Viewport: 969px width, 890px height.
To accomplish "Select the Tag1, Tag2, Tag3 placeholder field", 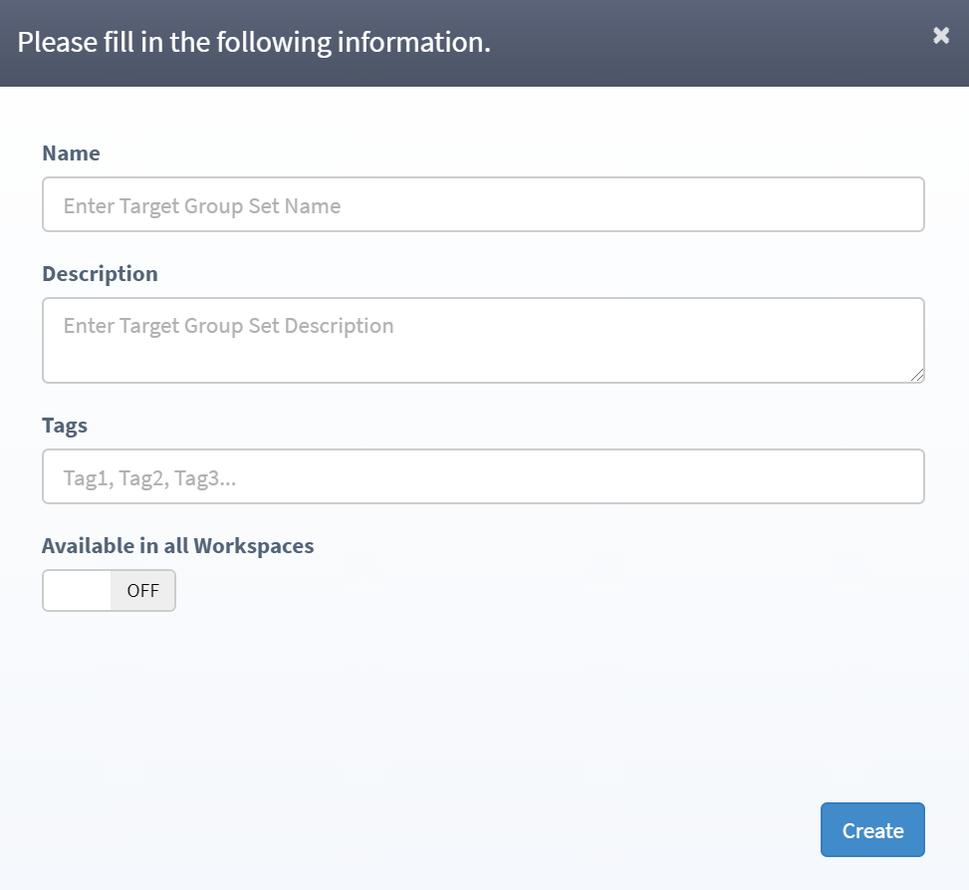I will pos(483,476).
